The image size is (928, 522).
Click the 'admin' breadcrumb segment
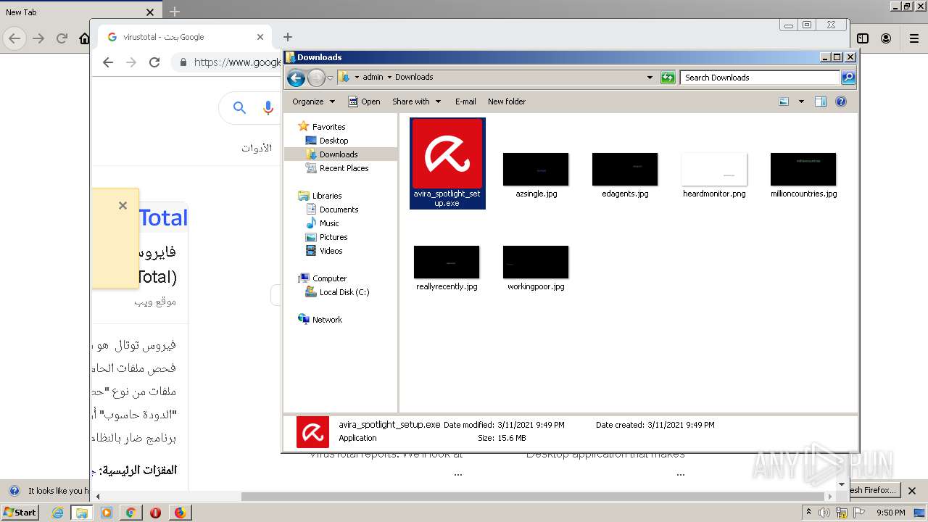(x=373, y=77)
